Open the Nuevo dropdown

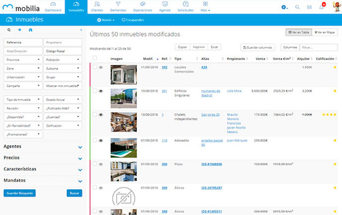click(106, 20)
